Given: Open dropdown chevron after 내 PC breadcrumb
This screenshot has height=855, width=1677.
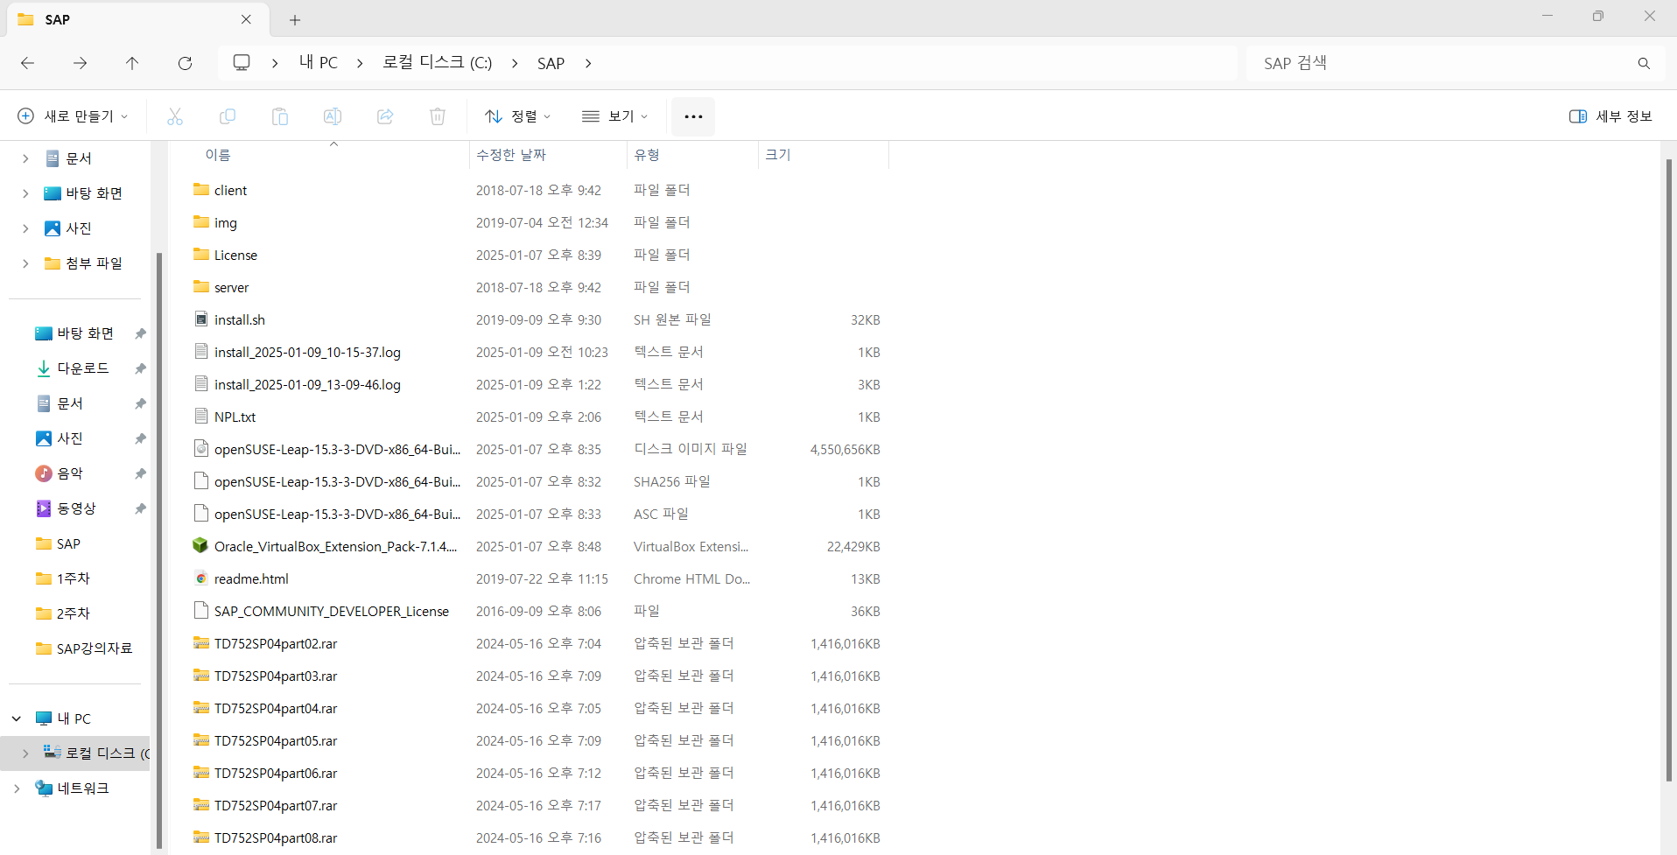Looking at the screenshot, I should coord(360,63).
